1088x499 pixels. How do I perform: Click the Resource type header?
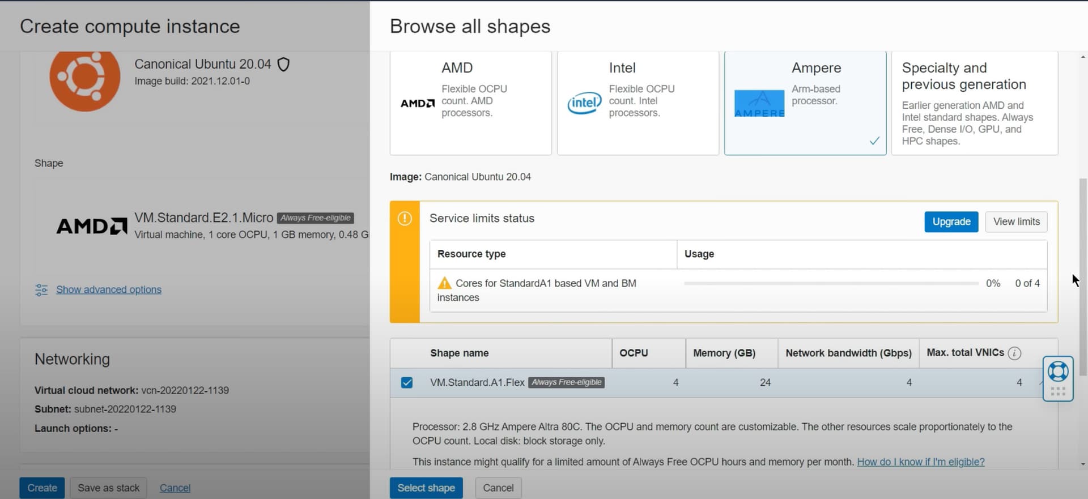click(471, 254)
